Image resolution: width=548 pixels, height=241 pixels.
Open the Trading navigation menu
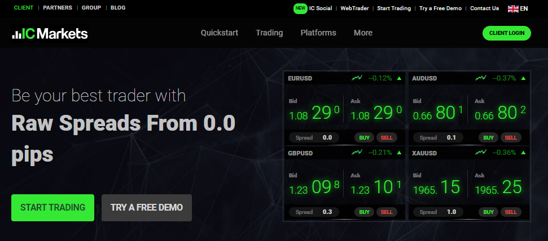pos(269,33)
